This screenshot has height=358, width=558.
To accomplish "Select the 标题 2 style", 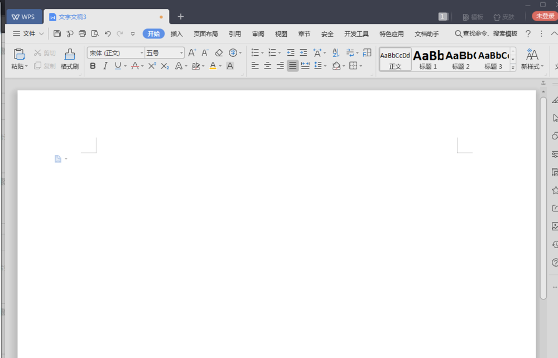I will pos(461,59).
